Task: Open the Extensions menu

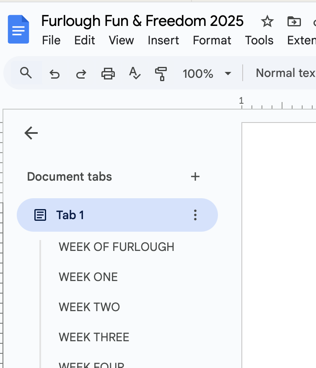Action: click(x=301, y=41)
